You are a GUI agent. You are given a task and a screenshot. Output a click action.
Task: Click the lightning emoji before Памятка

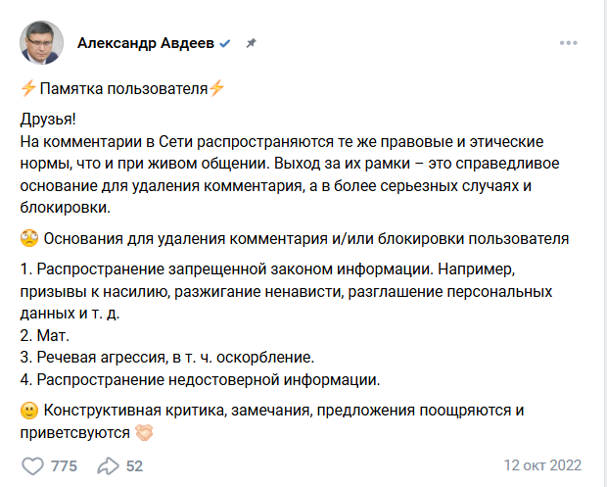coord(28,88)
